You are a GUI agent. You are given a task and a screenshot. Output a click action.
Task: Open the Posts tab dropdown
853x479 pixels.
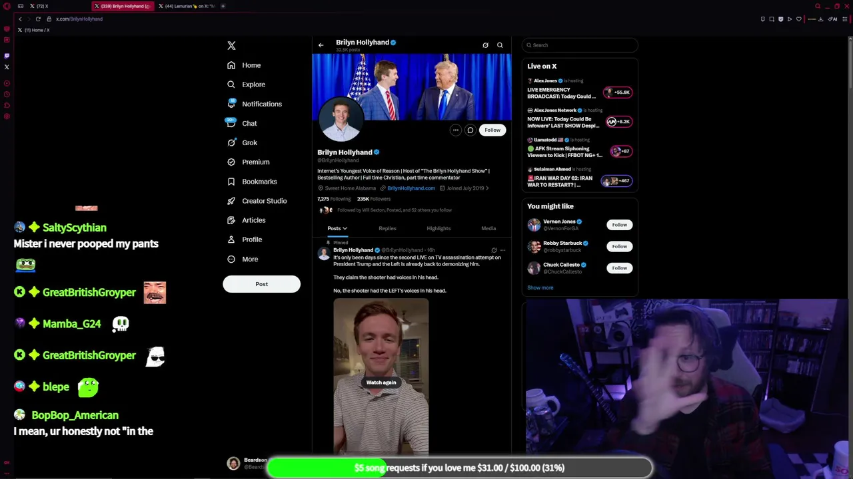[337, 228]
